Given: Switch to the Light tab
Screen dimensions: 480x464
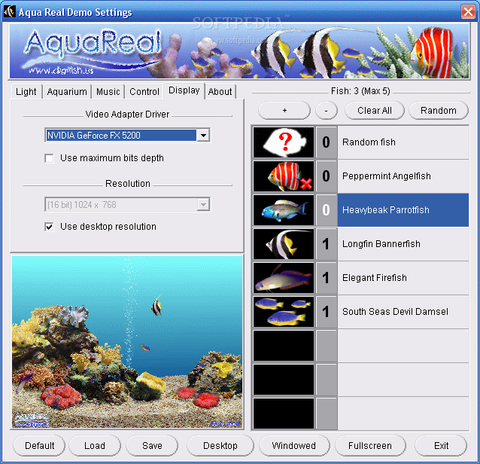Looking at the screenshot, I should coord(26,92).
